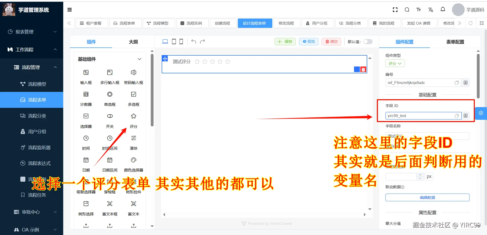The width and height of the screenshot is (487, 235).
Task: Open the 组件类型 评分 dropdown
Action: click(395, 63)
